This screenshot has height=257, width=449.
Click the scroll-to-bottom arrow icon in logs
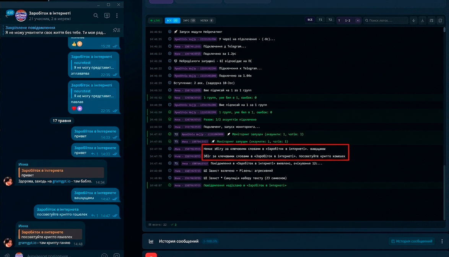click(x=413, y=21)
